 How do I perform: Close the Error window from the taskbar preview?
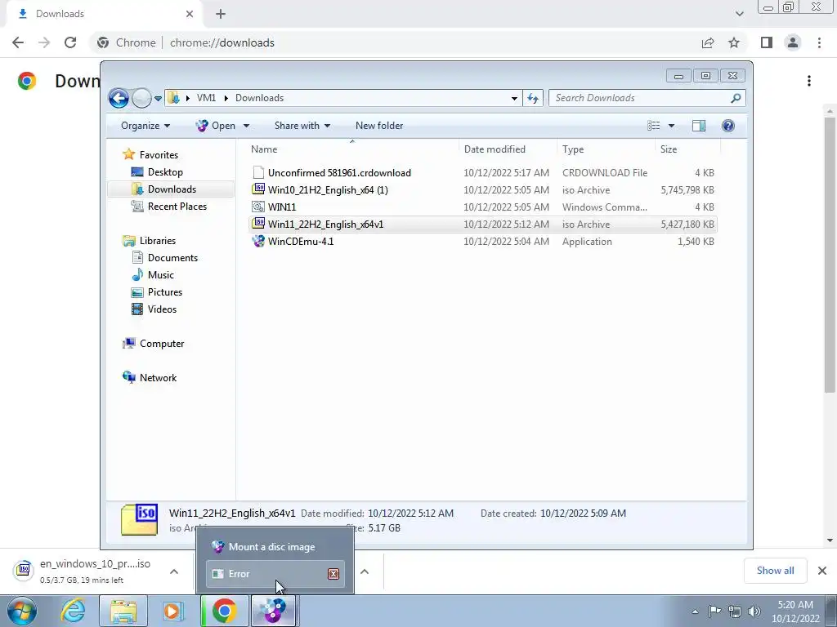tap(333, 574)
